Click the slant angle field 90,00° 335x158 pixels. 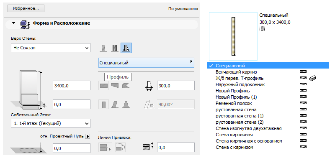175,104
